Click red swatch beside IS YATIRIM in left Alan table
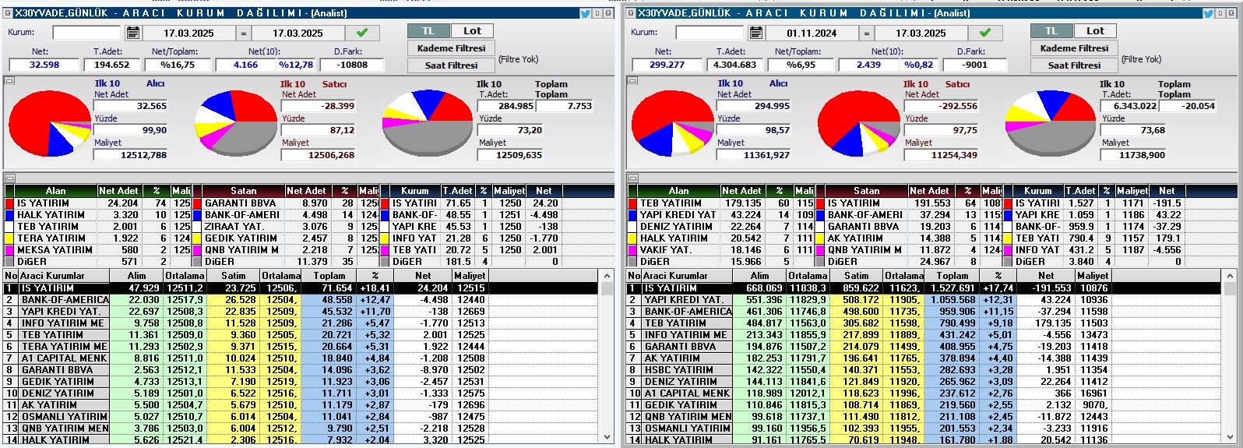Image resolution: width=1243 pixels, height=448 pixels. 9,203
